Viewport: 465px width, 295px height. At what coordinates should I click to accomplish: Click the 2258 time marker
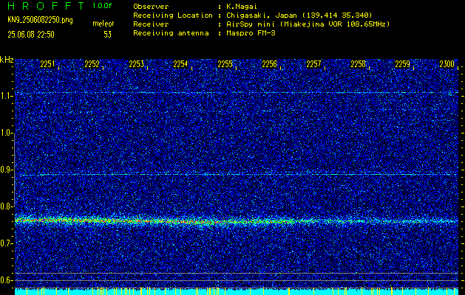click(359, 64)
